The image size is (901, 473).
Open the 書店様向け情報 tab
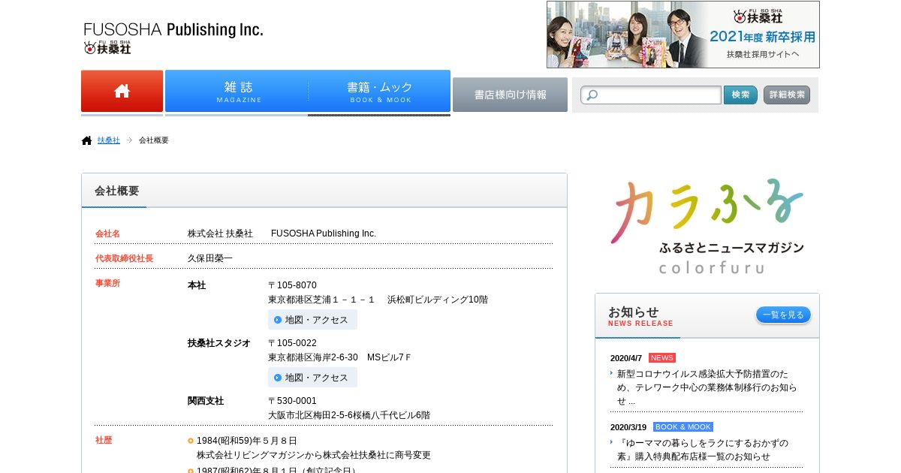coord(510,95)
